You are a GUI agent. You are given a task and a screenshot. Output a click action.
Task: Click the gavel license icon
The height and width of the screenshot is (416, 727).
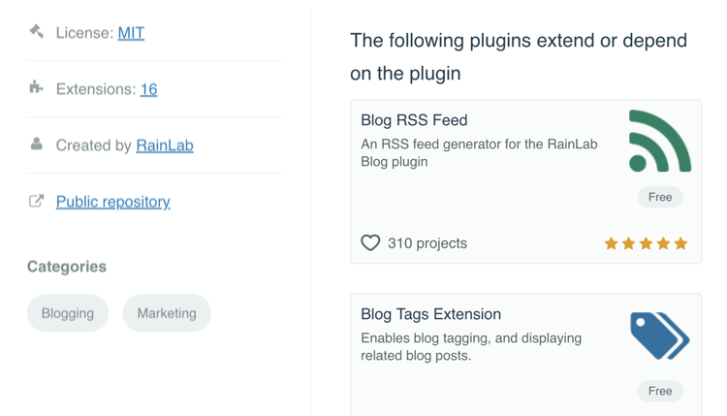37,32
